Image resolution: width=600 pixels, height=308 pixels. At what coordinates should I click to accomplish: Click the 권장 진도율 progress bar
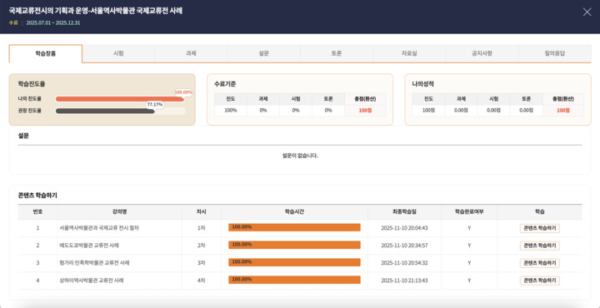(x=120, y=112)
